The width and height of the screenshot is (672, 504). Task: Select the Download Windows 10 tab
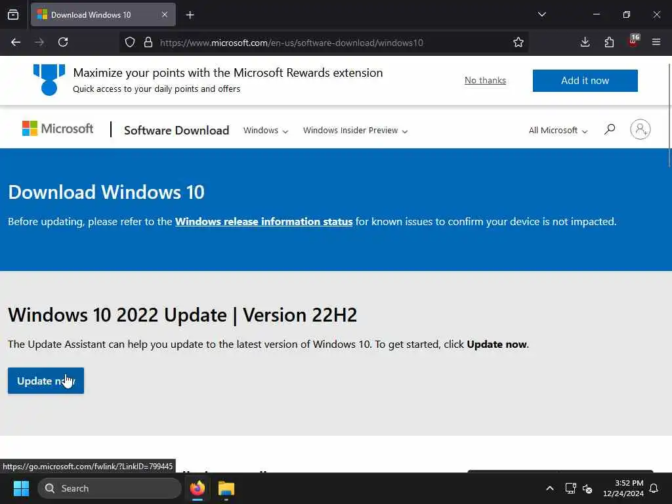click(103, 14)
